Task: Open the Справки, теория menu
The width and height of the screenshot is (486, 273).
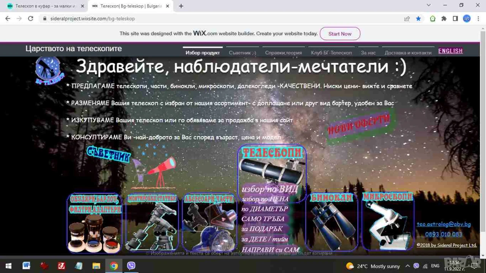Action: tap(283, 53)
